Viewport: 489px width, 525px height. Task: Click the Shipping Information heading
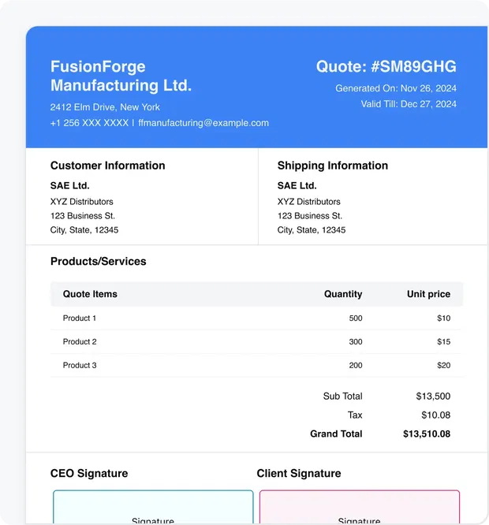coord(332,166)
